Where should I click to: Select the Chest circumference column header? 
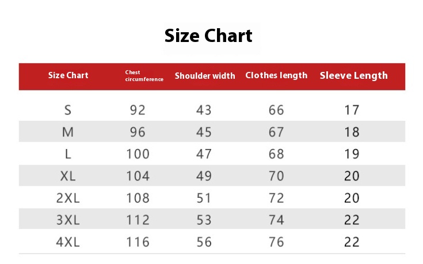click(144, 76)
